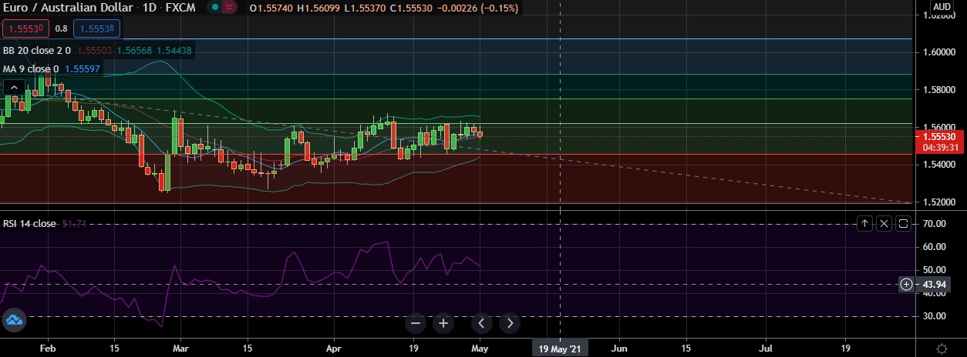This screenshot has height=357, width=967.
Task: Click the MA value 1.55597
Action: tap(82, 69)
